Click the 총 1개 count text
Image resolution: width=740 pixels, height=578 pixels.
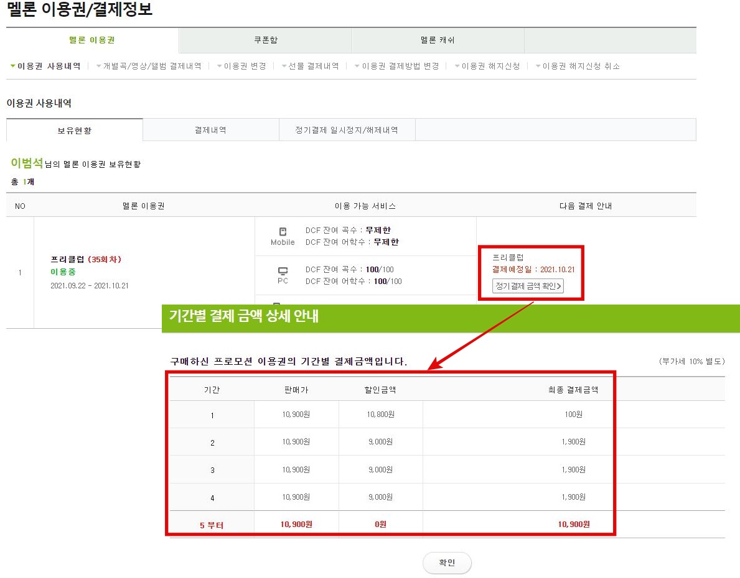click(22, 181)
